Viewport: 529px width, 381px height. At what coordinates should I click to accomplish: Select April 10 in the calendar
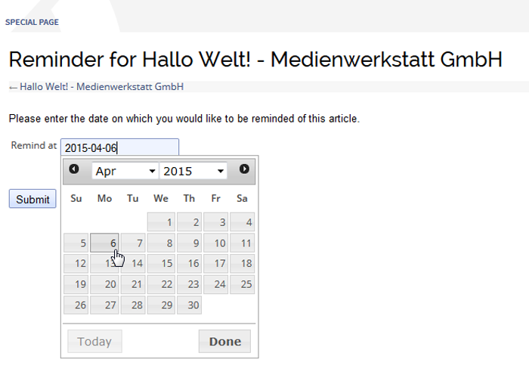click(x=215, y=243)
